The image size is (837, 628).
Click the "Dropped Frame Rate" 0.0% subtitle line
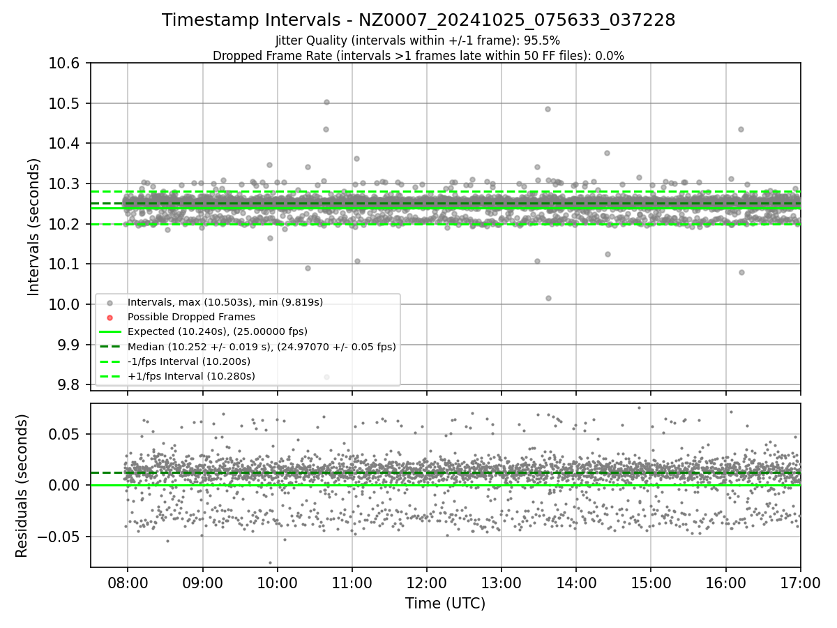click(x=418, y=55)
